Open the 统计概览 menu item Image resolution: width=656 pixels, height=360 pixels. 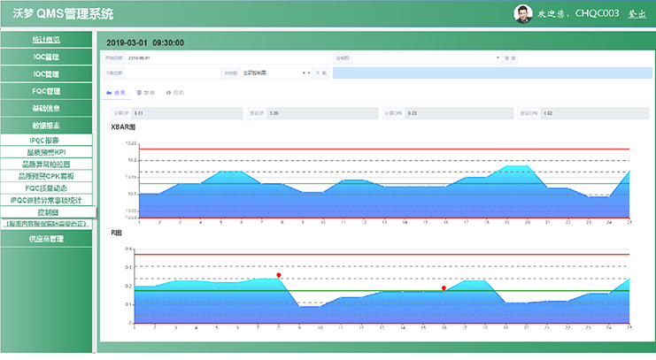46,40
